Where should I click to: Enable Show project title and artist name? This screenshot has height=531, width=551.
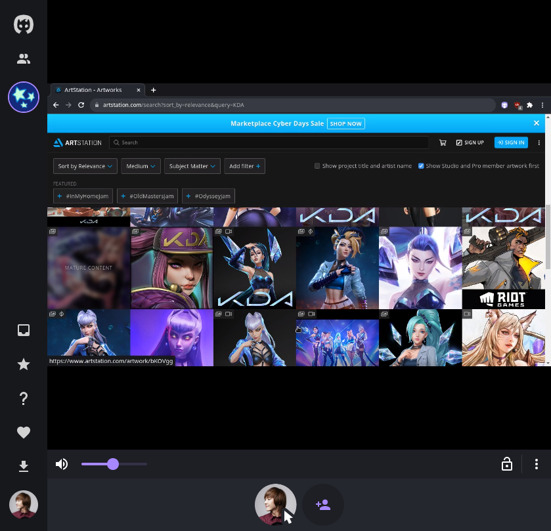click(317, 166)
